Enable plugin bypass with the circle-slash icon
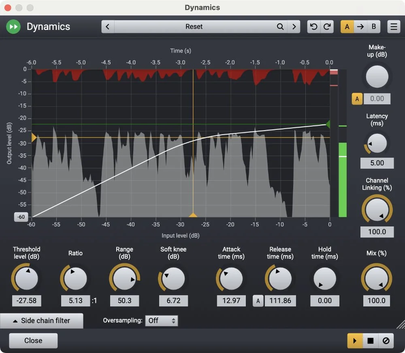The image size is (405, 353). coord(386,340)
